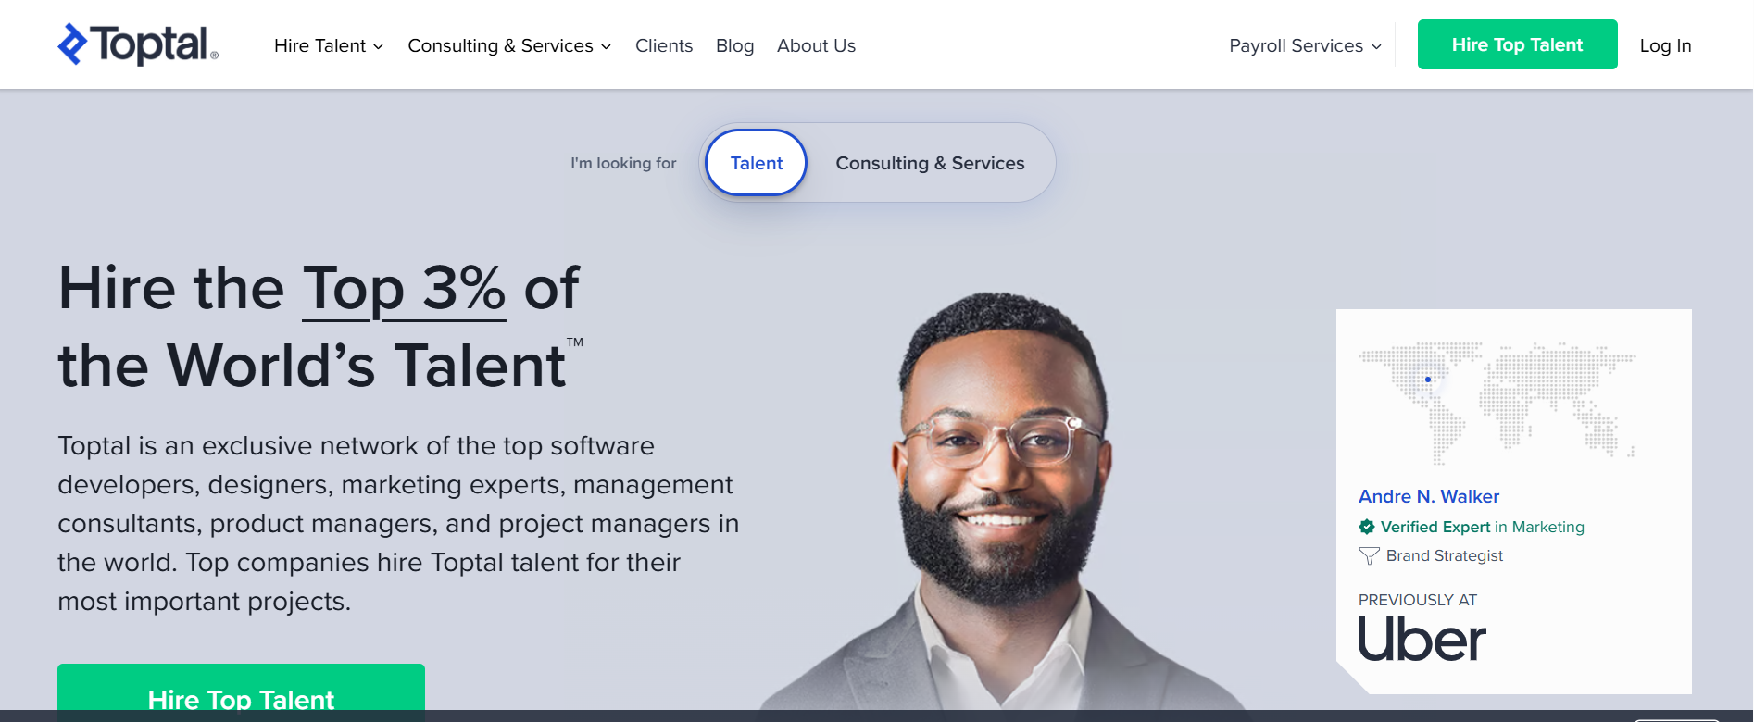Image resolution: width=1754 pixels, height=722 pixels.
Task: Go to the Blog menu item
Action: (x=735, y=45)
